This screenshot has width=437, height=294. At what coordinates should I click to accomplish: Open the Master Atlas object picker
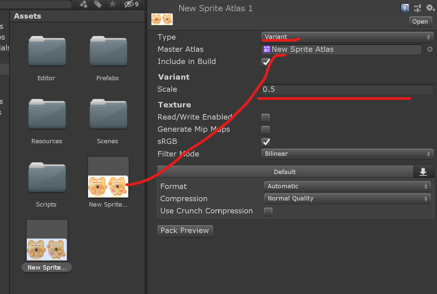point(430,49)
